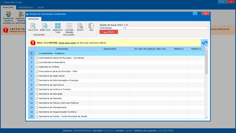Viewport: 236px width, 133px height.
Task: Select PRINCIPAL tab in main window
Action: tap(8, 7)
